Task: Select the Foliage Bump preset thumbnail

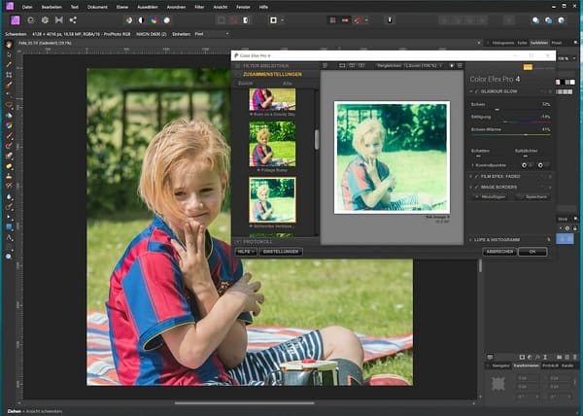Action: 272,144
